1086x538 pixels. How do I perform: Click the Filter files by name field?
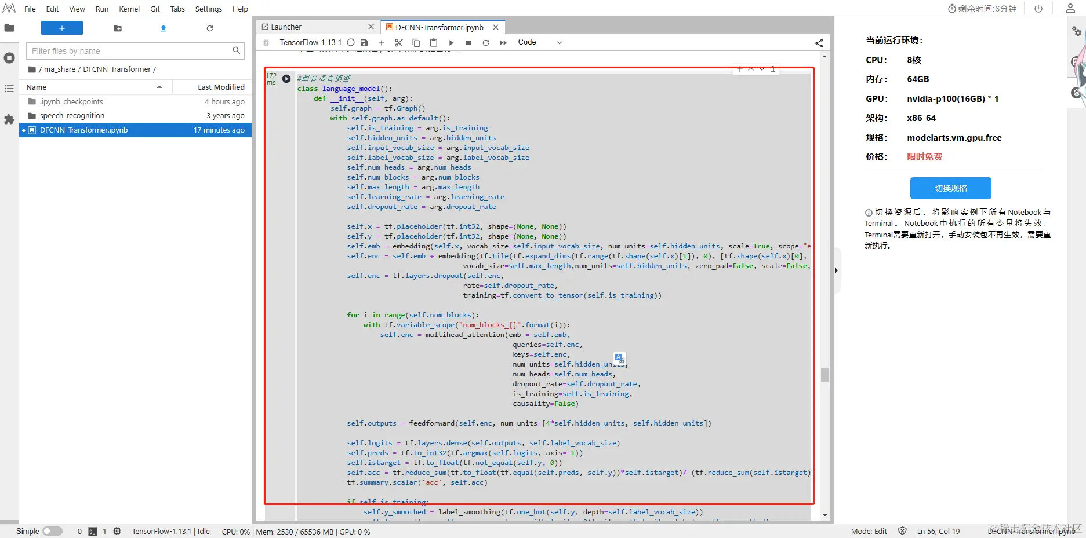click(135, 51)
